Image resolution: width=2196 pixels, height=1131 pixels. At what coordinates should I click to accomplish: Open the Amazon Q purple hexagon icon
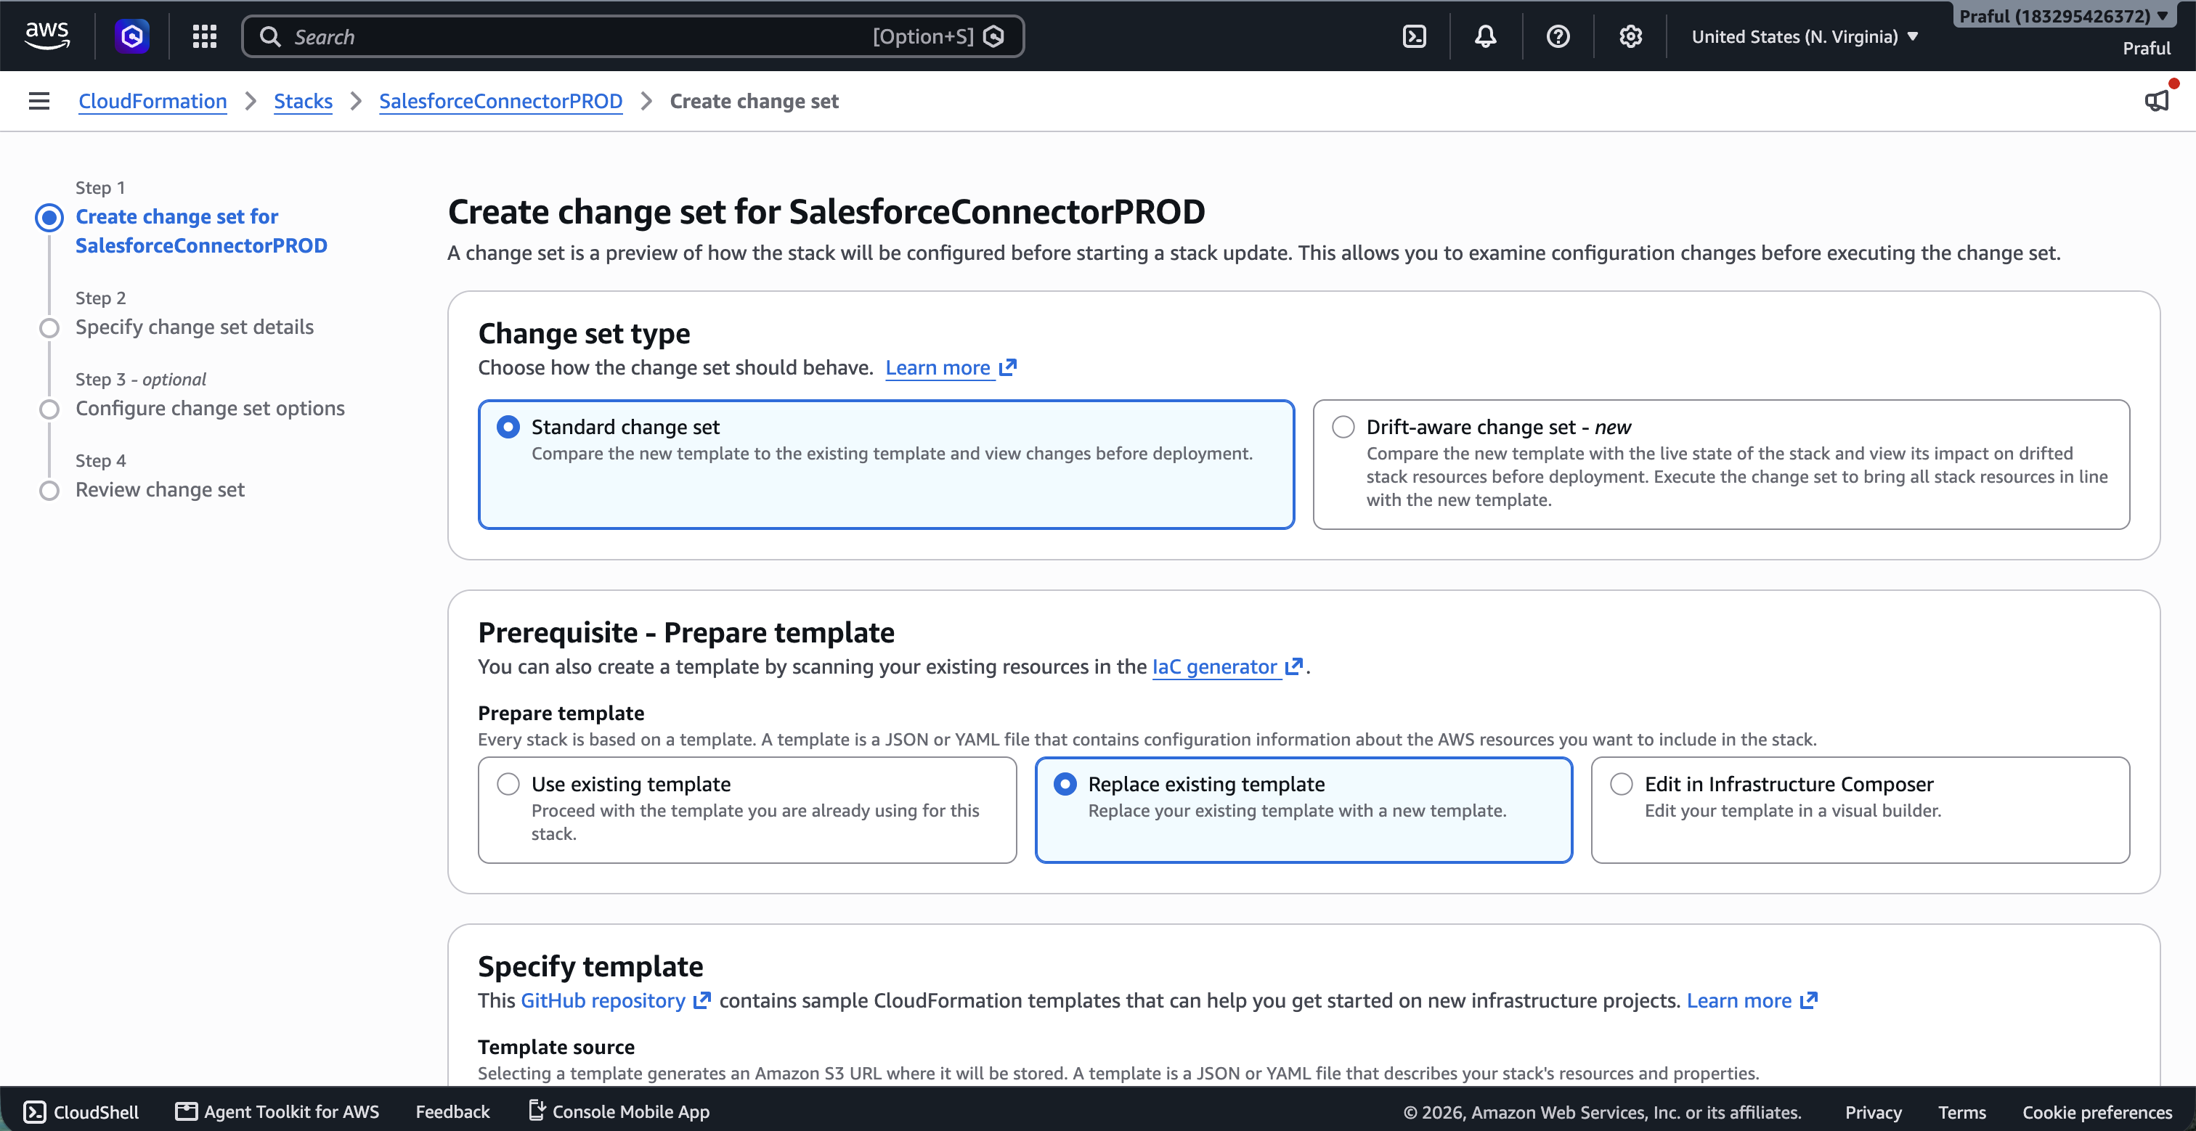(132, 36)
